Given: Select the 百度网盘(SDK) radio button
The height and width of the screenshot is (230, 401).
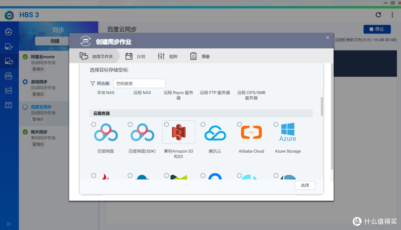Looking at the screenshot, I should (x=130, y=124).
